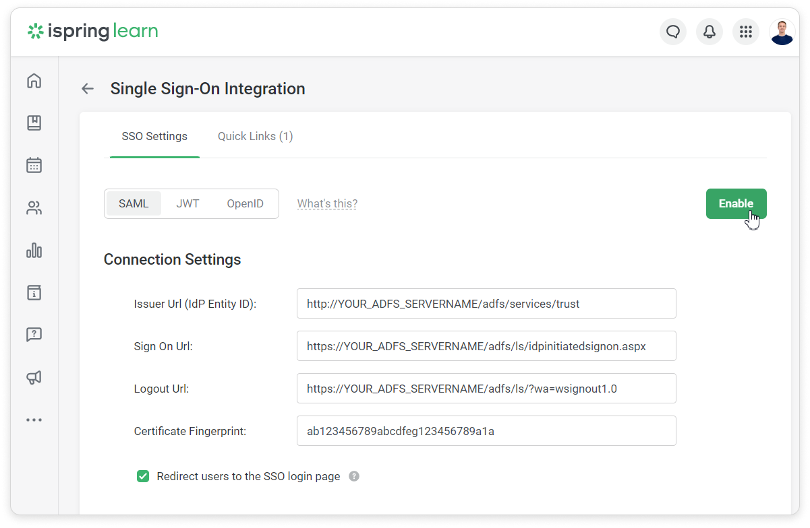810x528 pixels.
Task: Click inside the Certificate Fingerprint field
Action: (x=486, y=430)
